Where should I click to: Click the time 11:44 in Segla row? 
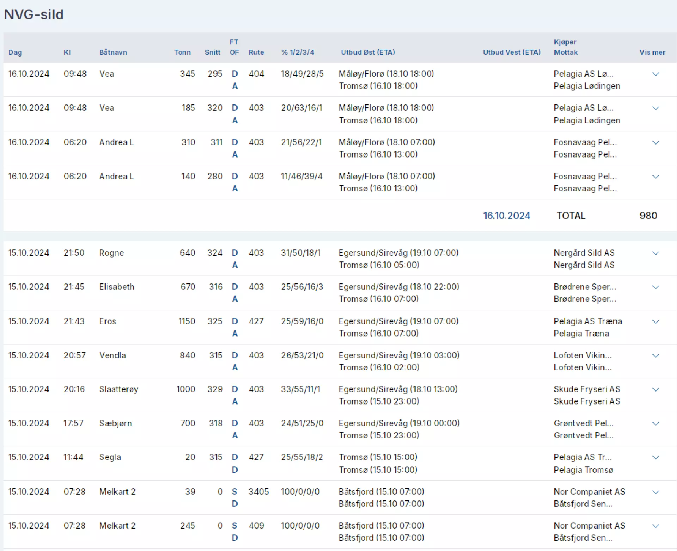click(73, 457)
